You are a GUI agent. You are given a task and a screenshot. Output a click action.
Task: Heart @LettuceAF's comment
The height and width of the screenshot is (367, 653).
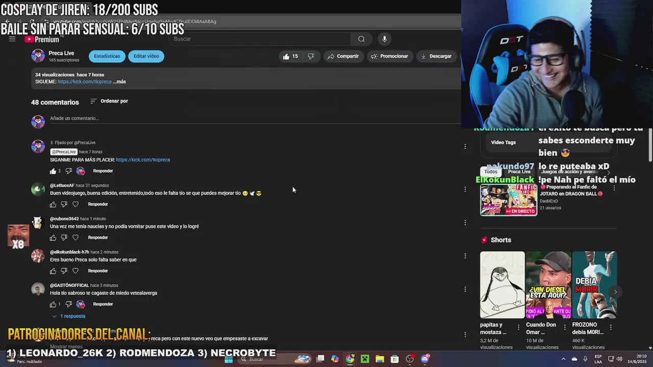coord(76,204)
